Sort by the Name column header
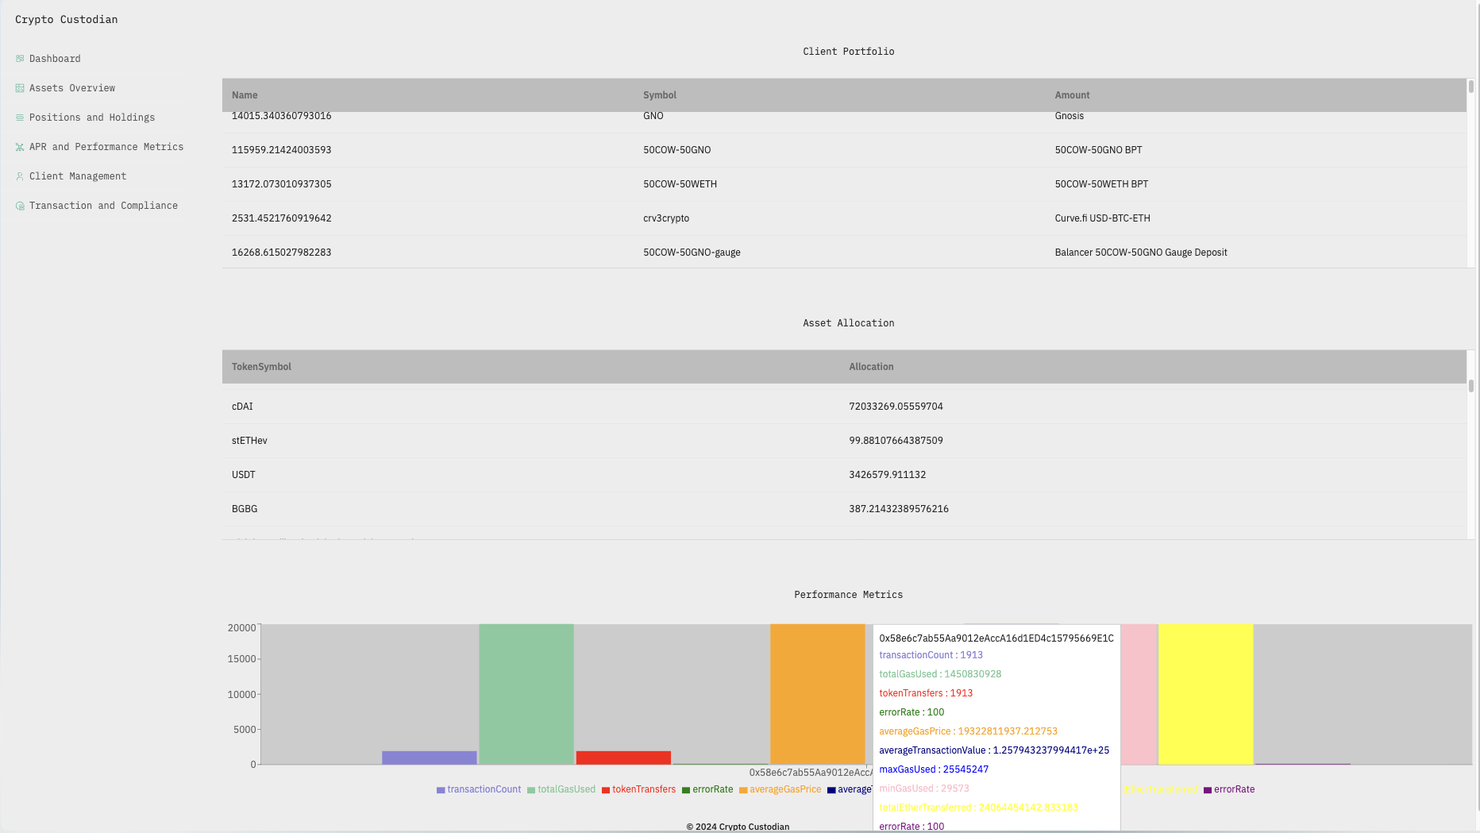Image resolution: width=1480 pixels, height=833 pixels. point(245,95)
